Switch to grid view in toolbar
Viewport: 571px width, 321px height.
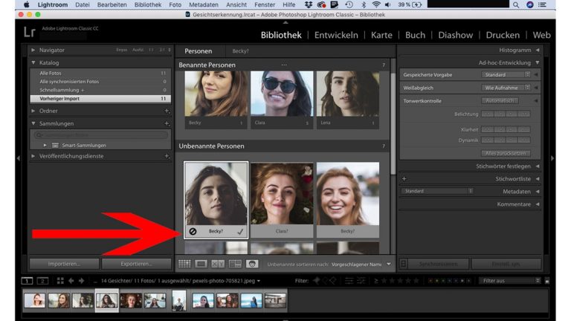(x=184, y=264)
